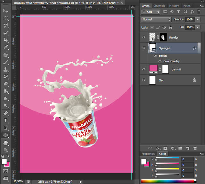Create a new layer
Viewport: 205px width, 184px height.
point(188,148)
